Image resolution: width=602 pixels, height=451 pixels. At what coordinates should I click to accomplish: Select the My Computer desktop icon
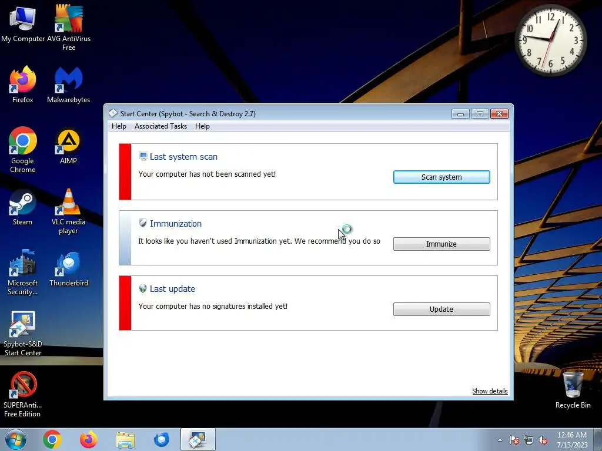tap(23, 23)
